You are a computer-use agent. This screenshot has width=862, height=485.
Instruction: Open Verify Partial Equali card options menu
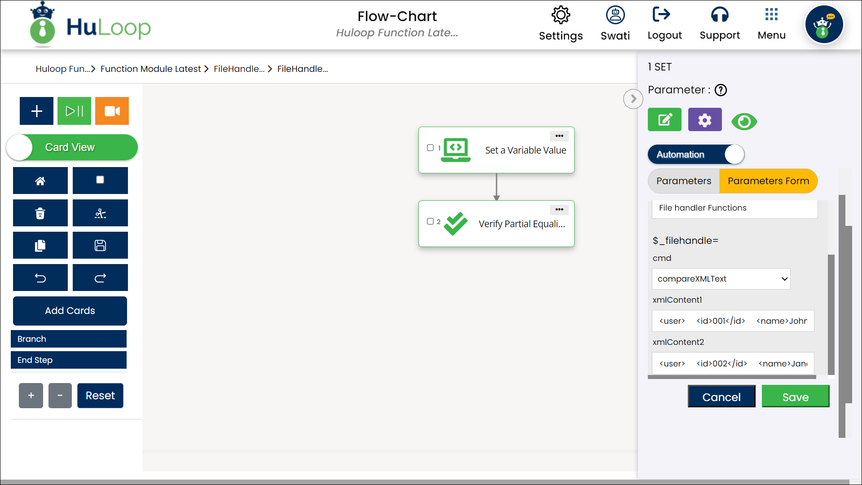559,209
